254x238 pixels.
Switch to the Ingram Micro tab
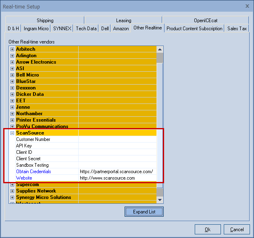coord(36,29)
